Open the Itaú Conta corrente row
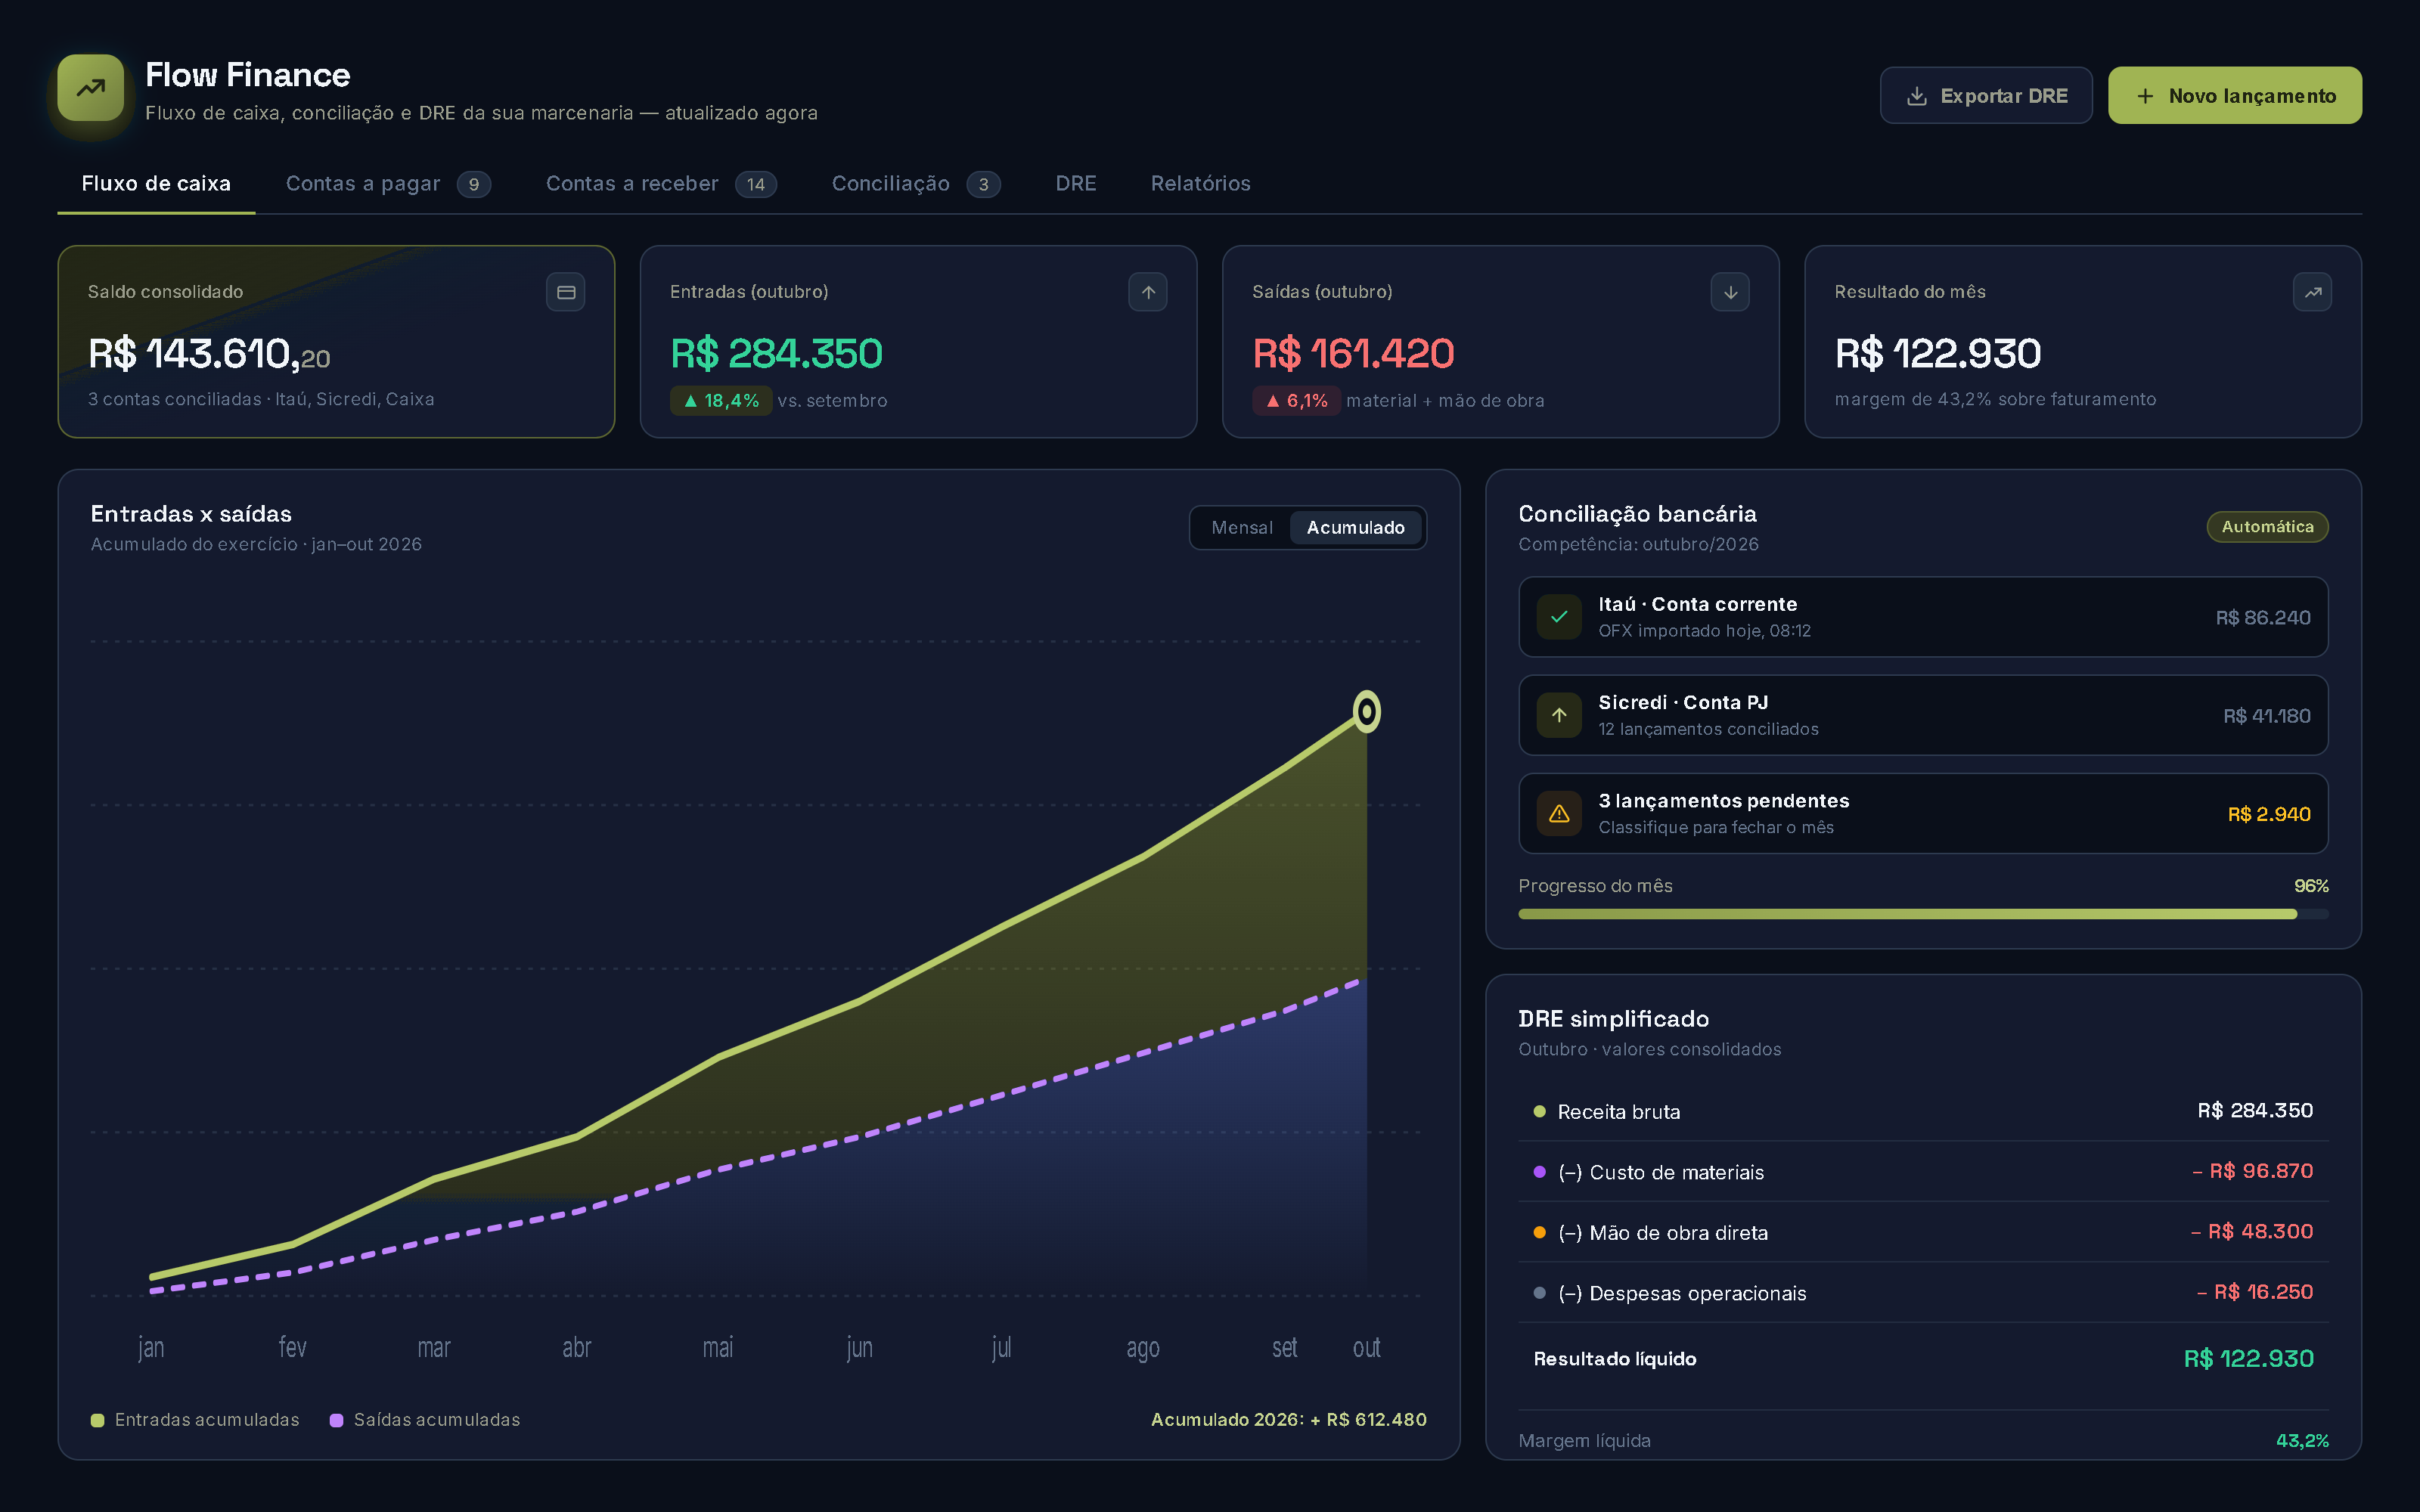The image size is (2420, 1512). (x=1923, y=617)
